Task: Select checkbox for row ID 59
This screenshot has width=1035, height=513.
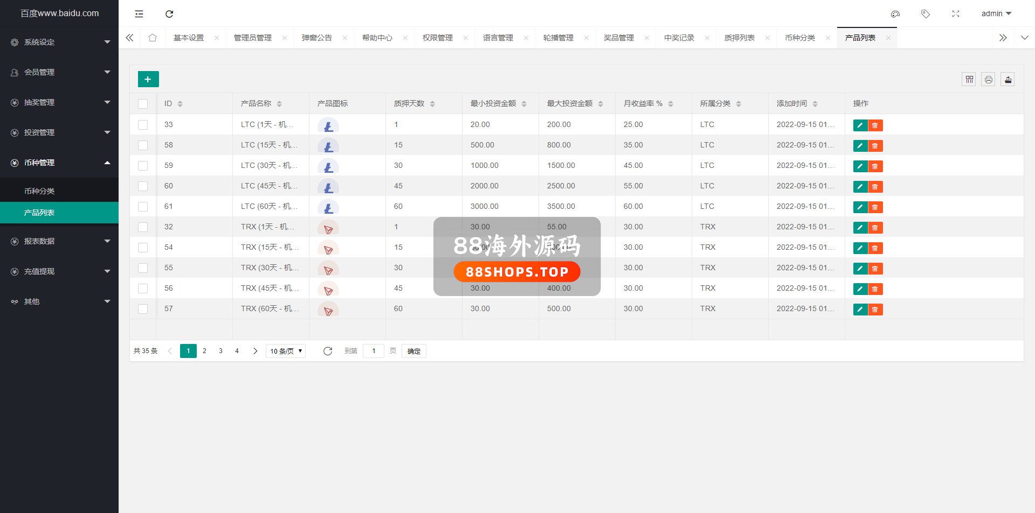Action: [x=143, y=166]
